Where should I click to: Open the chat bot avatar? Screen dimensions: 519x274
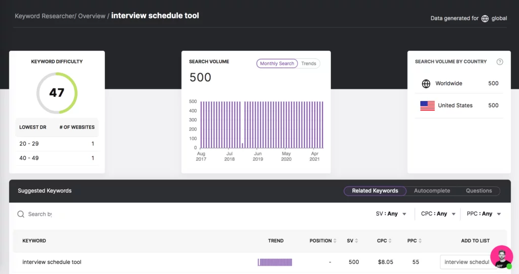(x=501, y=257)
